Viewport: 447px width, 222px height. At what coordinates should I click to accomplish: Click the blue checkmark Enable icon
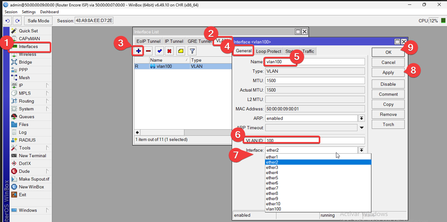(159, 51)
